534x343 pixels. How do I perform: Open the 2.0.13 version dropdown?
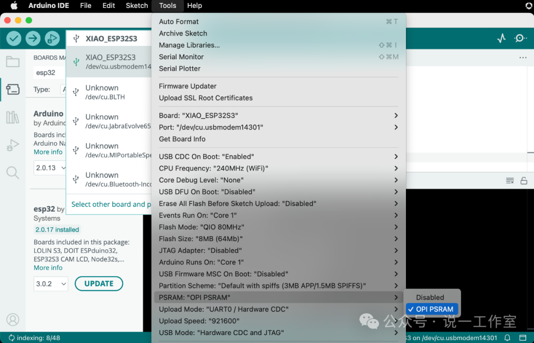click(x=50, y=168)
